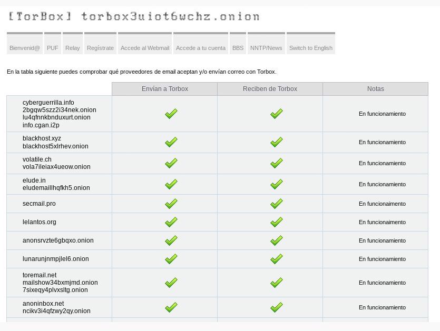Click the 'Reciben de Torbox' checkmark for anonsrvzte6gbqxo.onion
440x331 pixels.
point(276,240)
